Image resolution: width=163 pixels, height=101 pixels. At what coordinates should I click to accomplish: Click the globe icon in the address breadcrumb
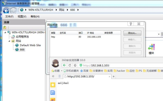22,10
